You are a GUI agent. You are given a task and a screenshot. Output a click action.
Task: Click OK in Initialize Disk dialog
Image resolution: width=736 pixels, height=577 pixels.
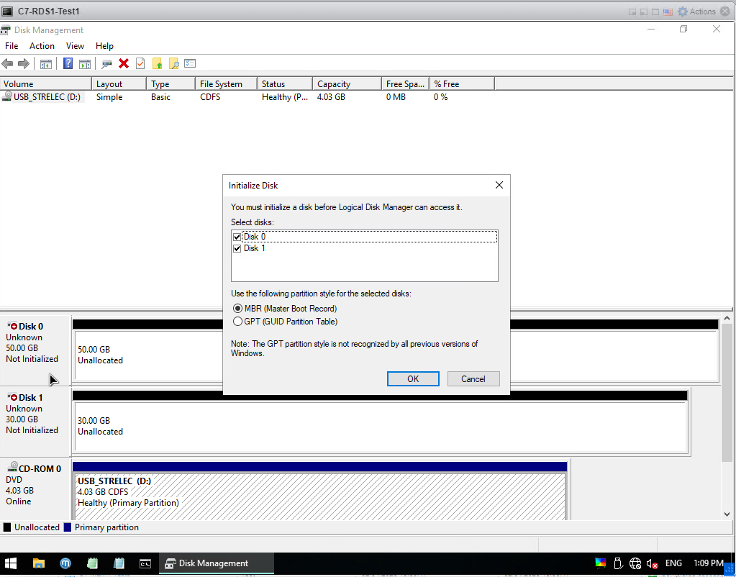[412, 379]
